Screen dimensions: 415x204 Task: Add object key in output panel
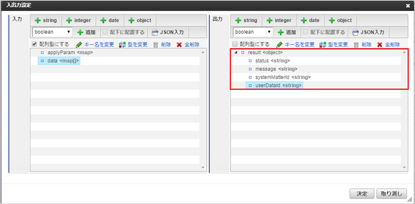[340, 20]
